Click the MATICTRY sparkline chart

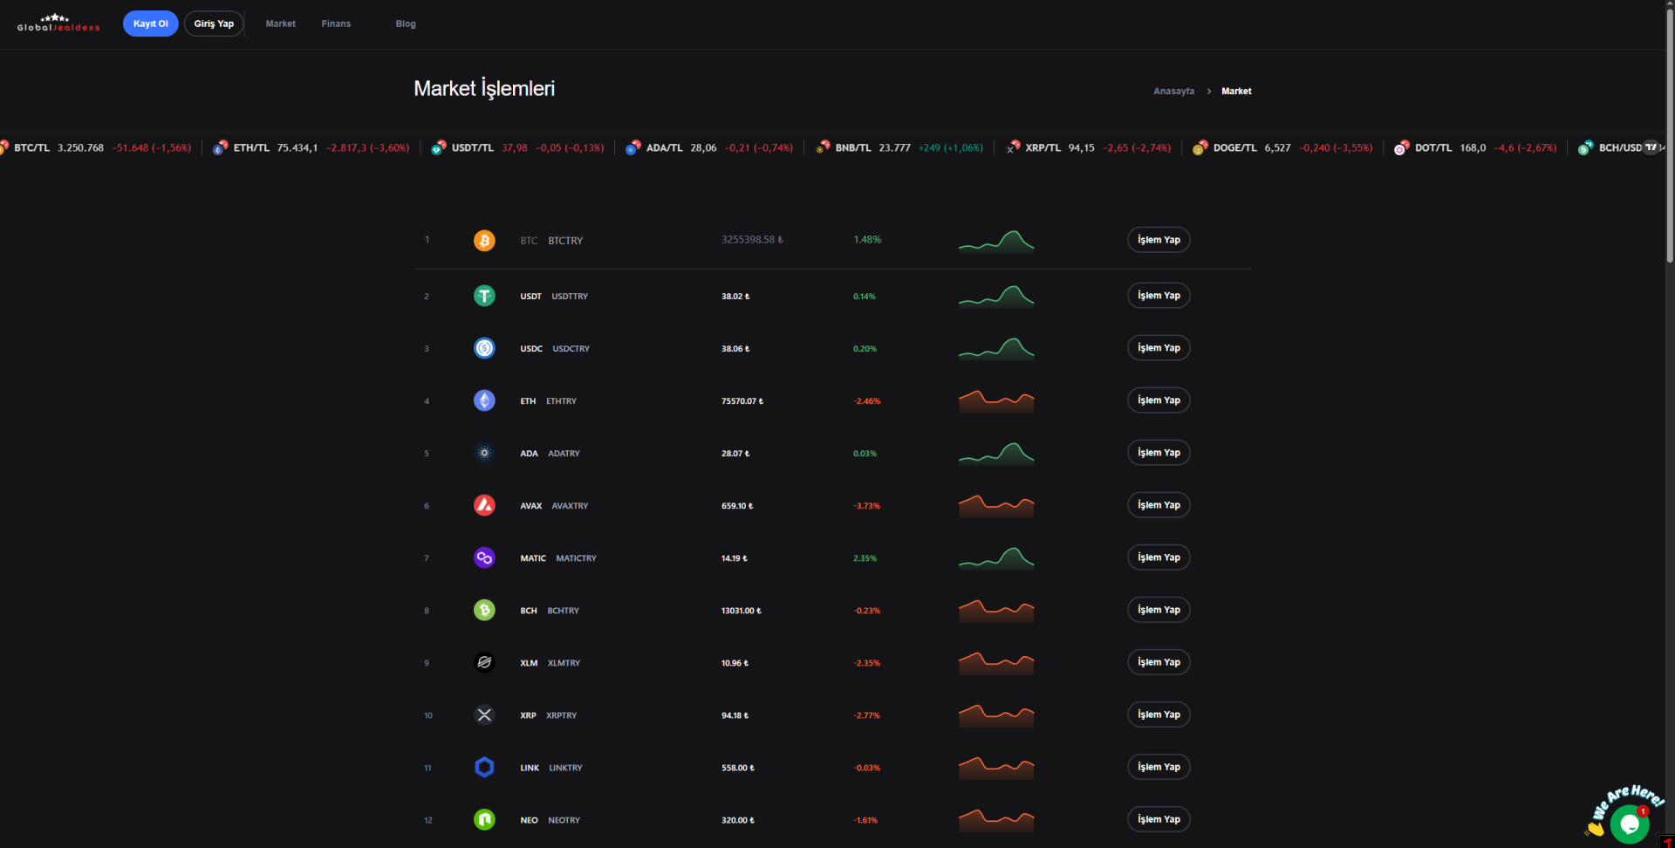(996, 558)
